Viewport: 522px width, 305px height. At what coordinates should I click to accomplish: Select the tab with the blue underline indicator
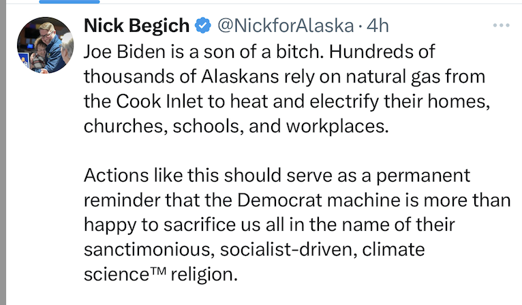[x=70, y=1]
